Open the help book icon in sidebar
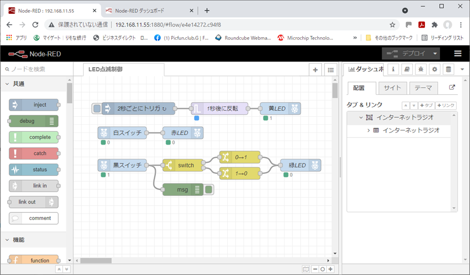Screen dimensions: 470x275 point(407,69)
